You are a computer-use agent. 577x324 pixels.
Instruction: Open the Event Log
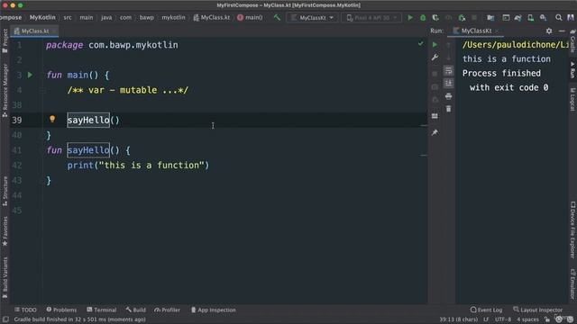click(486, 310)
